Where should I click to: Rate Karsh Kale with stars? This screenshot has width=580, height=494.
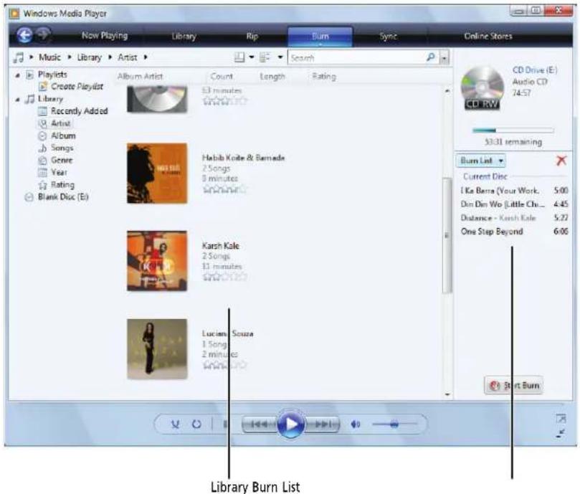pyautogui.click(x=224, y=277)
